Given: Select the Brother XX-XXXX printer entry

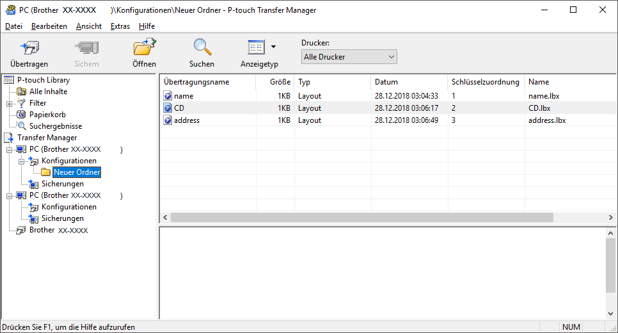Looking at the screenshot, I should pos(58,230).
